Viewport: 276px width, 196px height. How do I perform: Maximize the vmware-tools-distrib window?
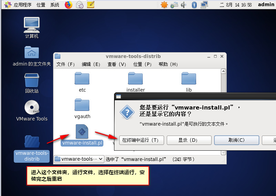point(215,56)
